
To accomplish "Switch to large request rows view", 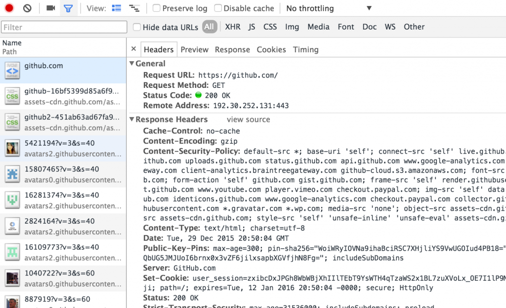I will 117,8.
